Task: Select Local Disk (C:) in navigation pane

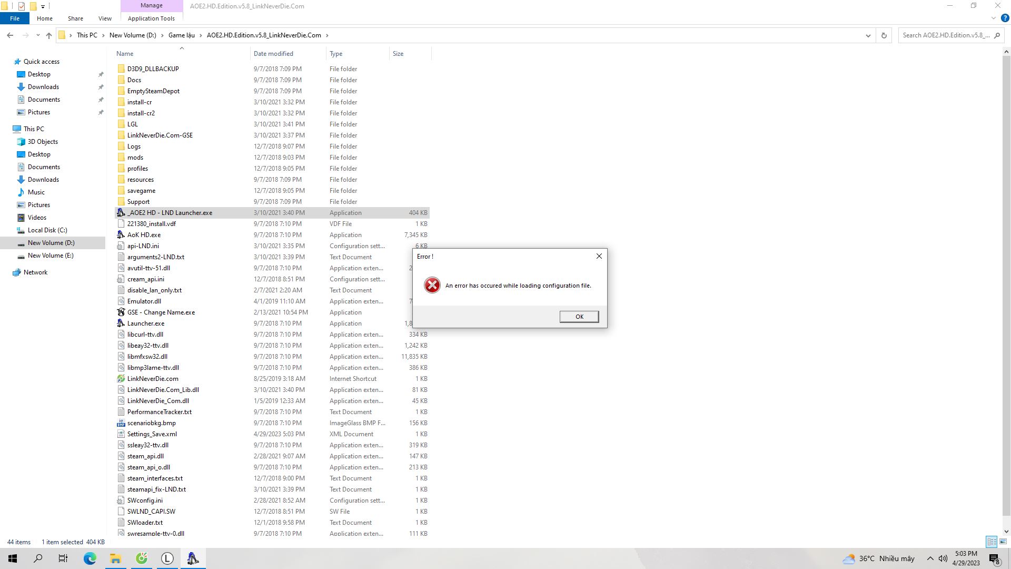Action: pyautogui.click(x=47, y=230)
